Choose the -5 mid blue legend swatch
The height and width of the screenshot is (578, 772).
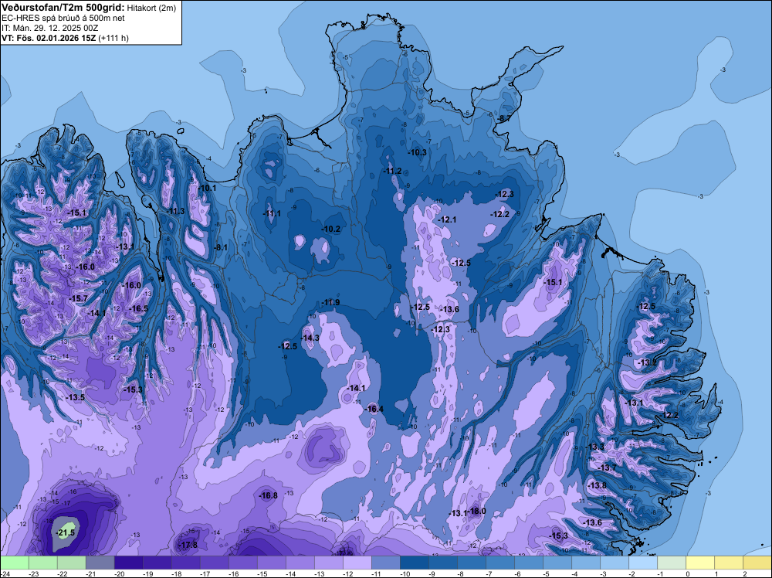pos(557,563)
